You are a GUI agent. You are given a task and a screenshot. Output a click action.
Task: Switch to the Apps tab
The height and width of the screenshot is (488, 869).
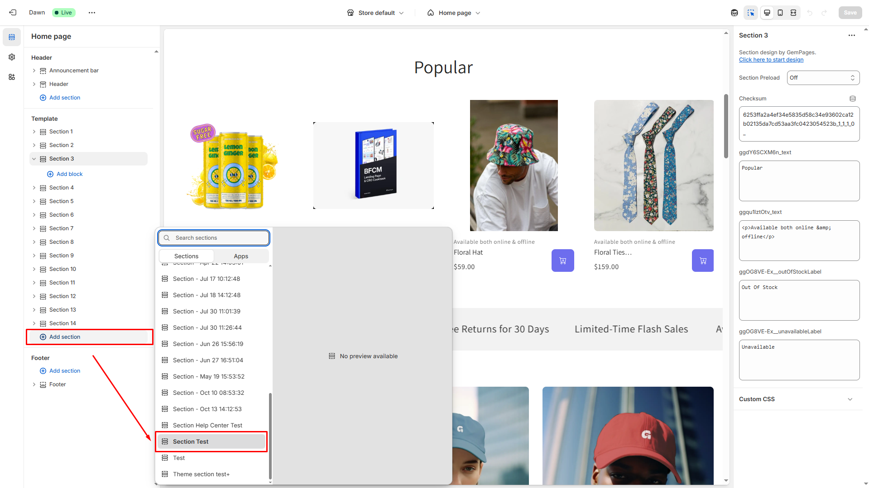point(241,256)
